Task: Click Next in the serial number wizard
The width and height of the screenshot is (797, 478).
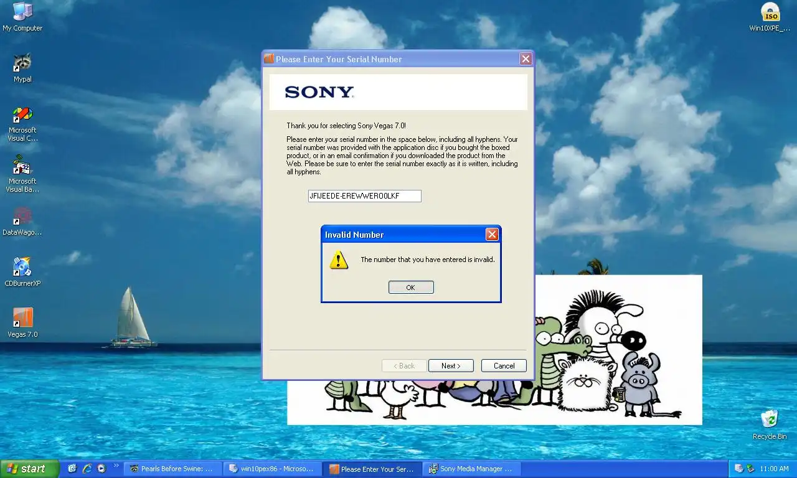Action: [x=451, y=366]
